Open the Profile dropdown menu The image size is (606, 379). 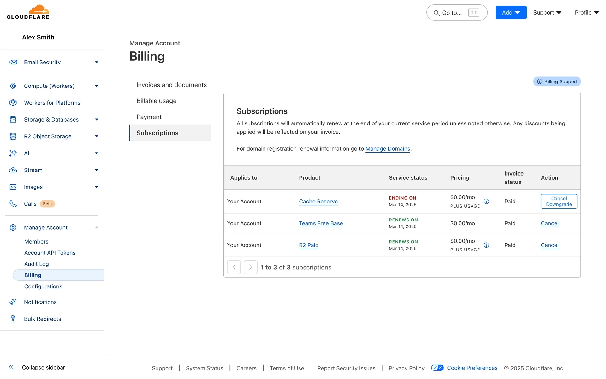click(587, 12)
